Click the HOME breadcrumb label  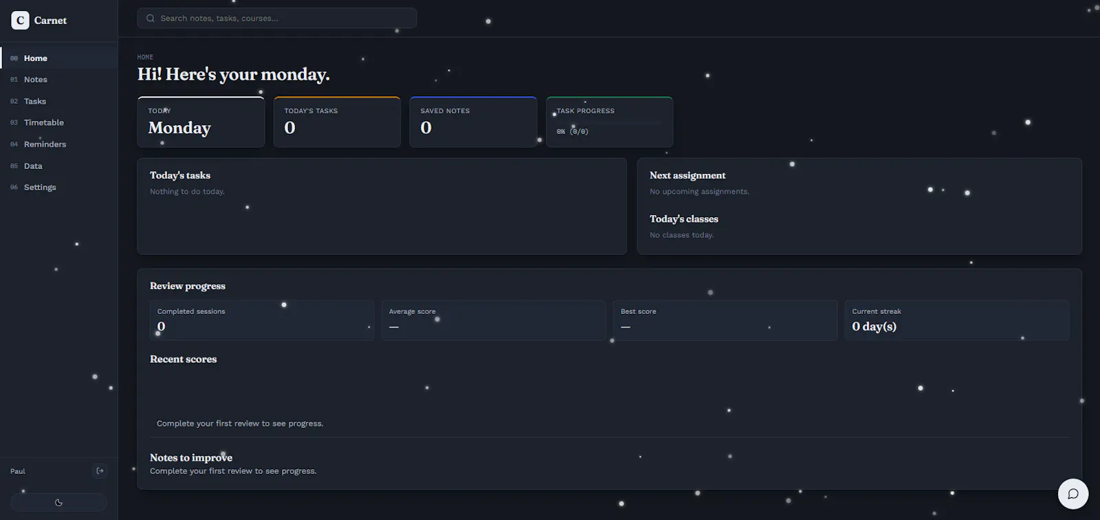point(145,57)
